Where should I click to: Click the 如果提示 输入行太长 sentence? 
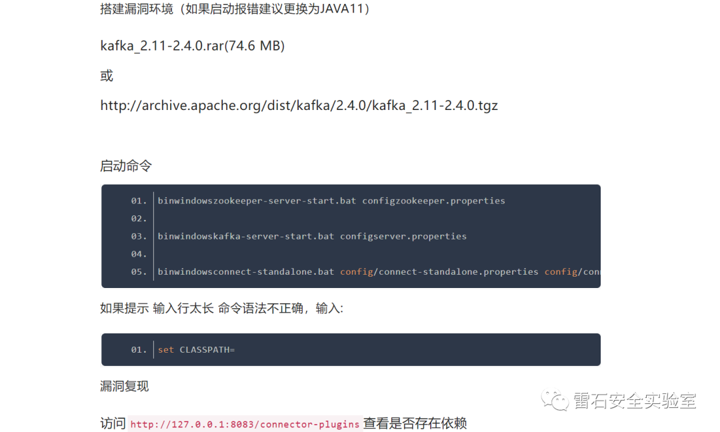[x=221, y=308]
